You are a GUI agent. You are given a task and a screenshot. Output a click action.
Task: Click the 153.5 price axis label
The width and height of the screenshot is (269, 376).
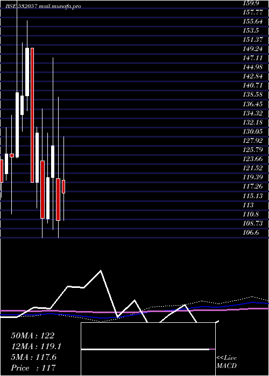(x=252, y=31)
